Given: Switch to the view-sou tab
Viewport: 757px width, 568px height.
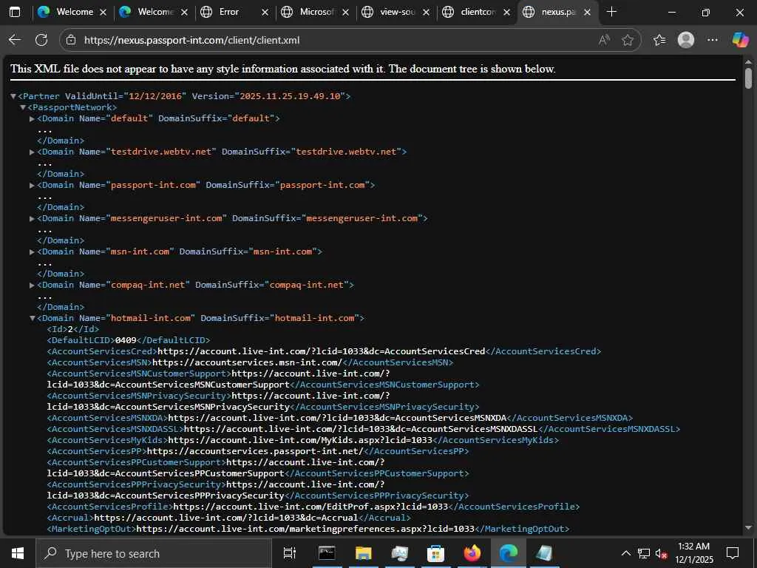Looking at the screenshot, I should pos(396,12).
